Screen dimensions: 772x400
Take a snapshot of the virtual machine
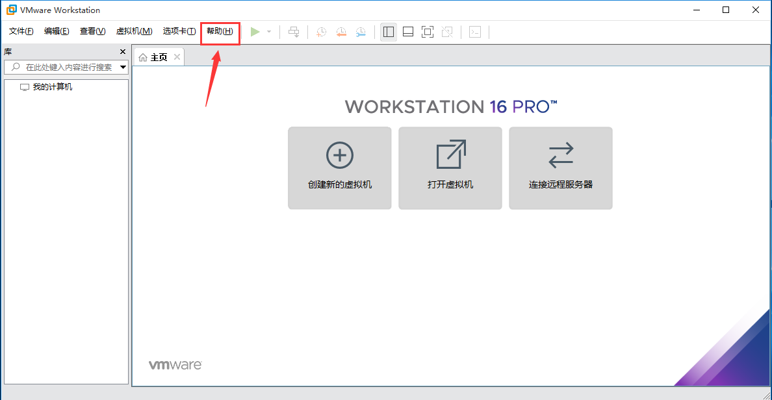(320, 31)
